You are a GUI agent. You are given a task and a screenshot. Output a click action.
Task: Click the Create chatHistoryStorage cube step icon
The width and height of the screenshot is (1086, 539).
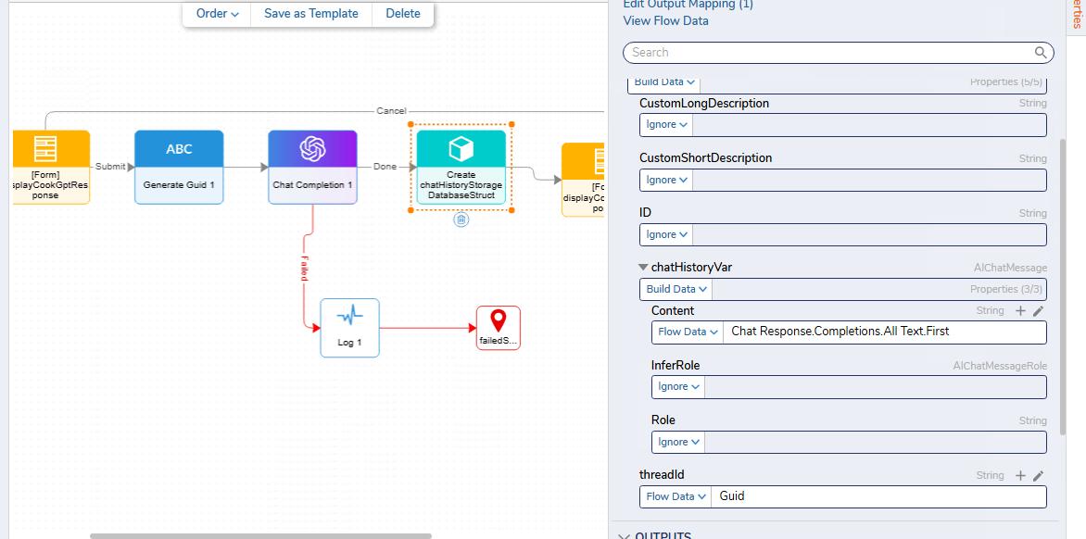pos(461,149)
